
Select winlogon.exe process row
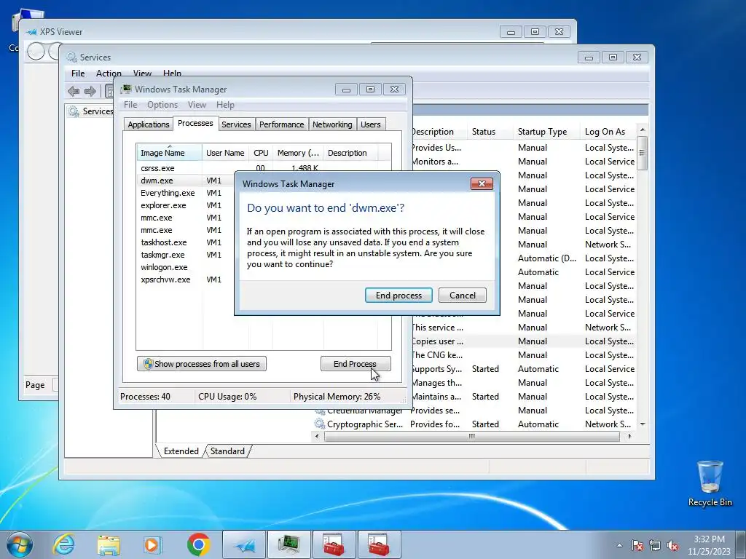[x=186, y=267]
